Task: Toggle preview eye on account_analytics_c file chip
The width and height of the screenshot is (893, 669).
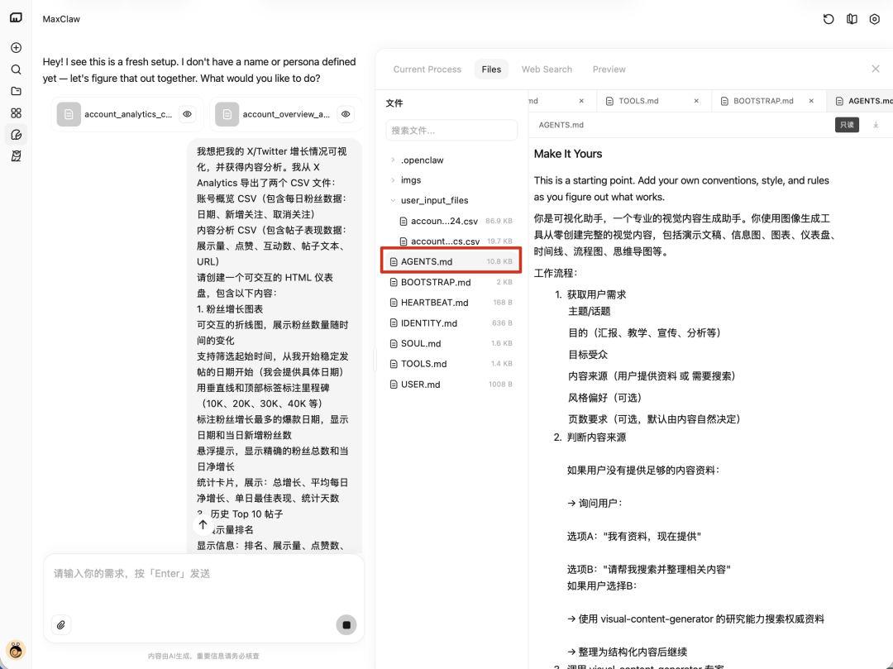Action: (x=187, y=114)
